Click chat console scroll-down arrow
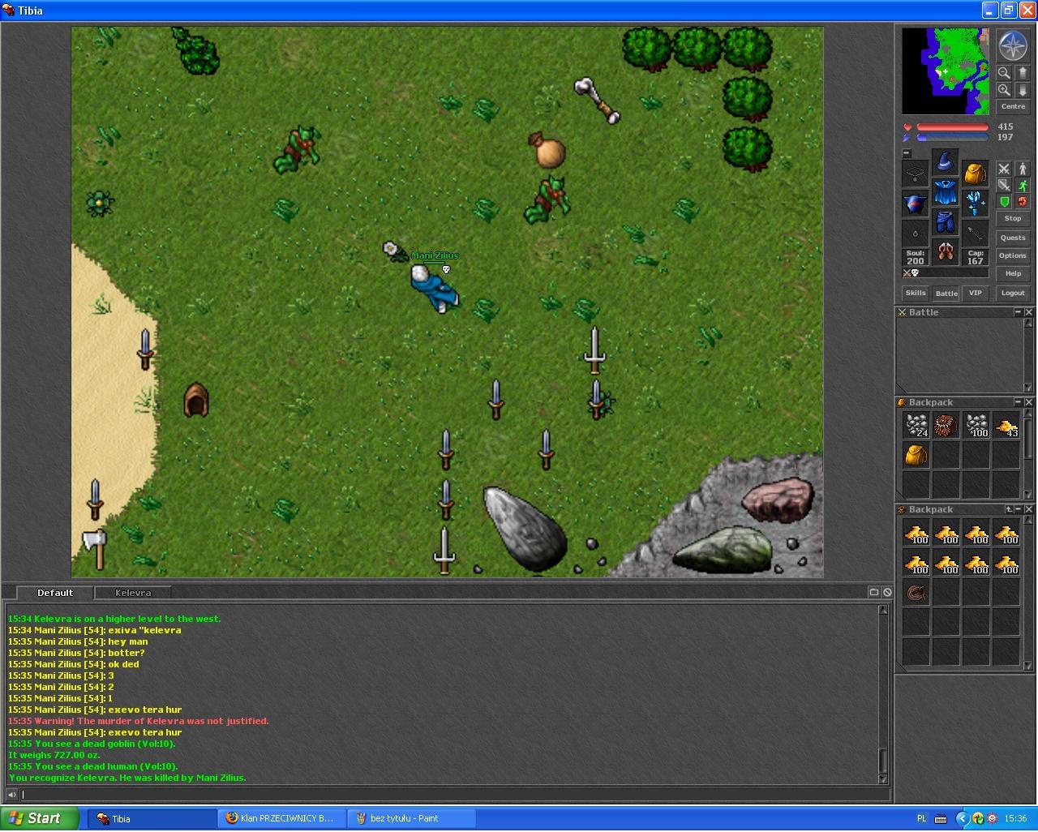 coord(883,779)
